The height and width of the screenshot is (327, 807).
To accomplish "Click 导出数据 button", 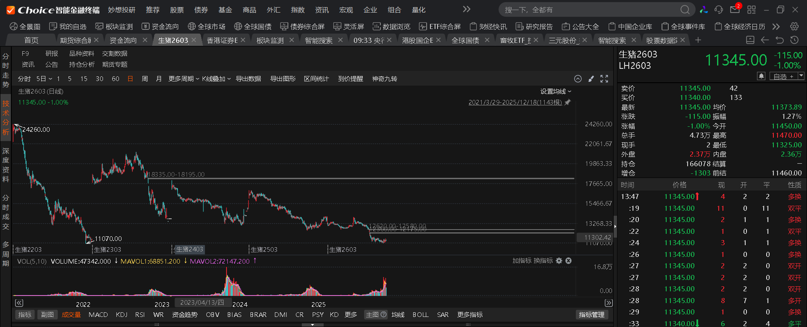I will (248, 79).
